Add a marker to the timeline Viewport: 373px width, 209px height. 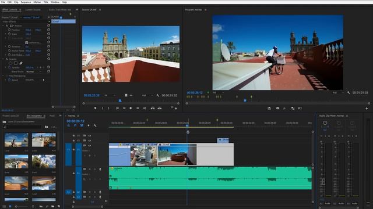[89, 125]
